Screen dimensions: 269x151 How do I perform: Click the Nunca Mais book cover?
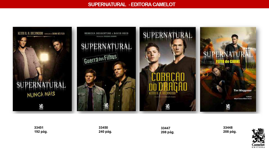pyautogui.click(x=42, y=69)
